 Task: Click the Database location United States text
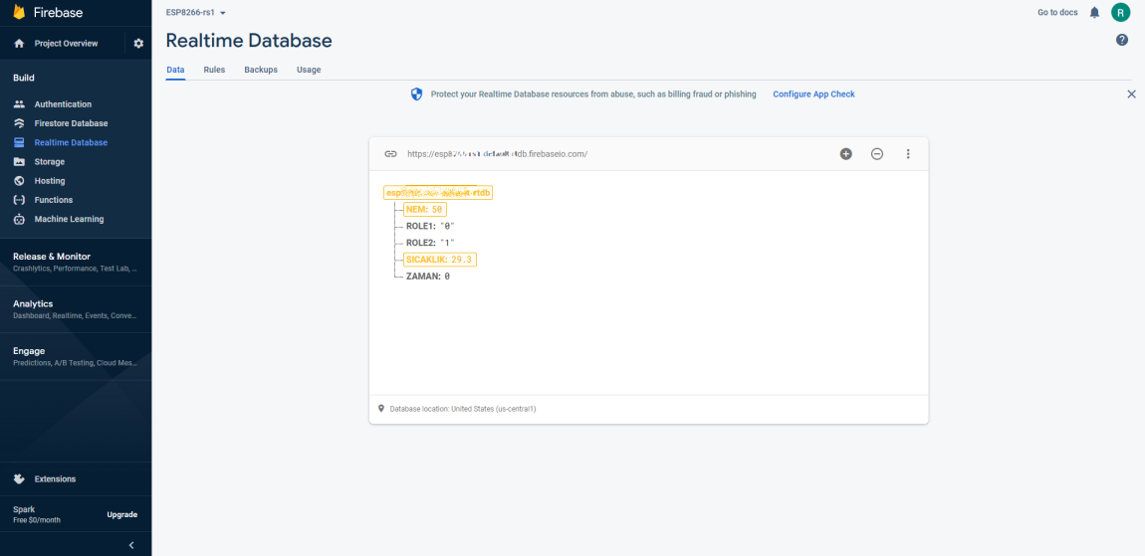point(463,410)
